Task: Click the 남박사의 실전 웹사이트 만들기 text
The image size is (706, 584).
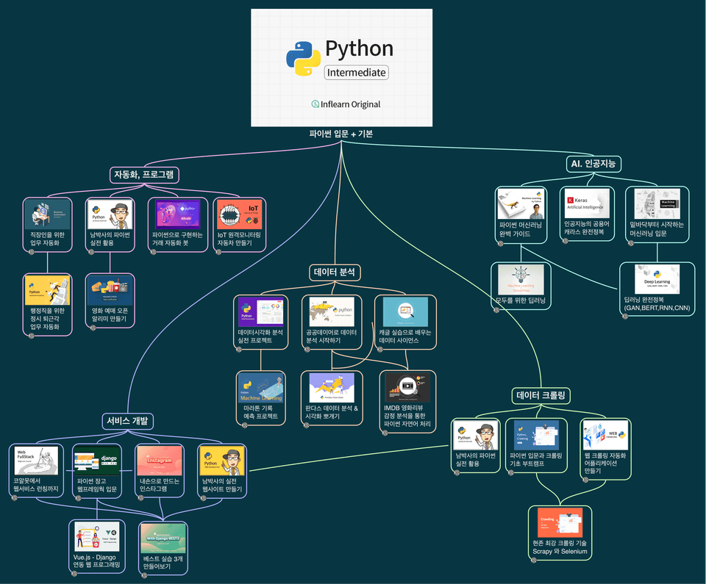Action: [222, 485]
